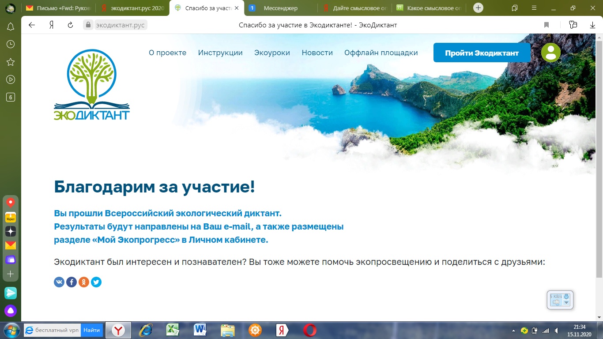Share on Twitter via bird icon
The image size is (603, 339).
pos(96,282)
